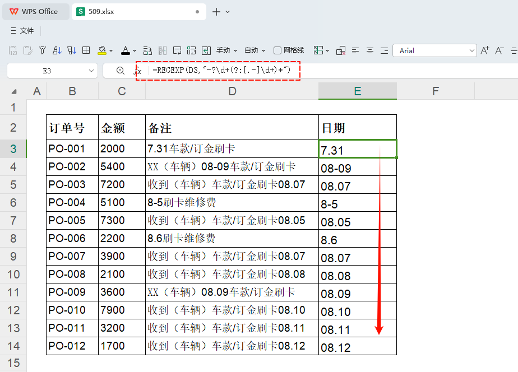Click the zoom magnifier in formula bar
This screenshot has width=518, height=372.
point(120,71)
